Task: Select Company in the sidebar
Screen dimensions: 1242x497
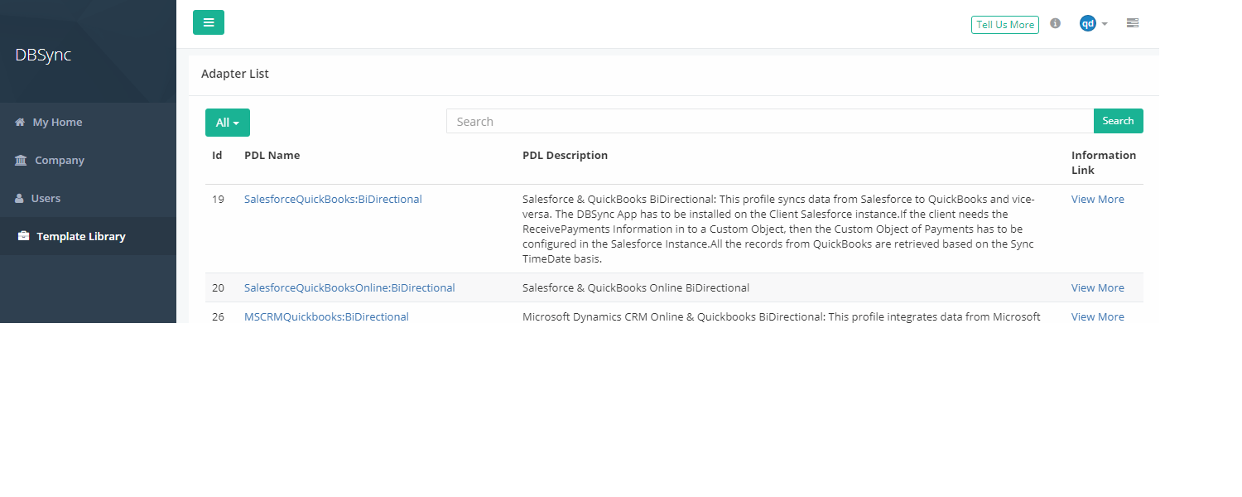Action: point(60,161)
